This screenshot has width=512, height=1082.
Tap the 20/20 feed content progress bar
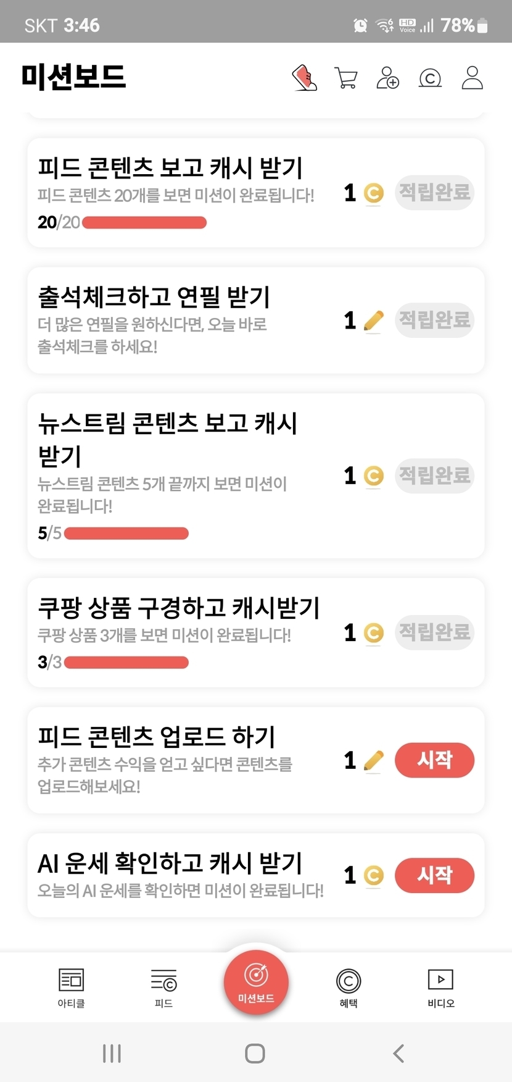point(144,222)
